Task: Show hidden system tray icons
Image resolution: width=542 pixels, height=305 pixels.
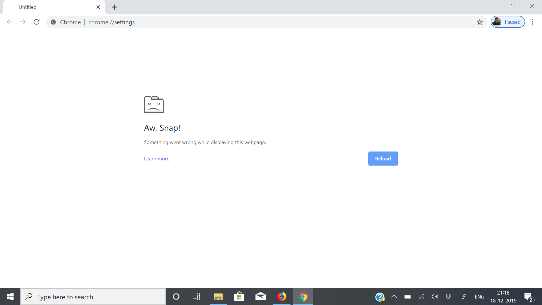Action: [x=394, y=297]
